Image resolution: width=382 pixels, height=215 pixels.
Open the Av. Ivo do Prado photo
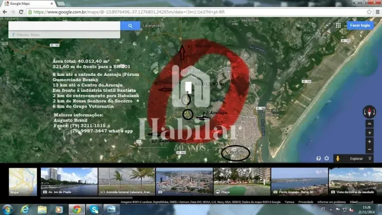click(x=69, y=181)
